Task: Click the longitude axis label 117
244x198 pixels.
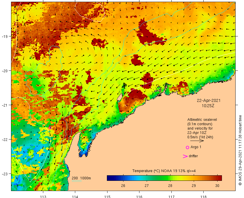Action: (x=171, y=197)
